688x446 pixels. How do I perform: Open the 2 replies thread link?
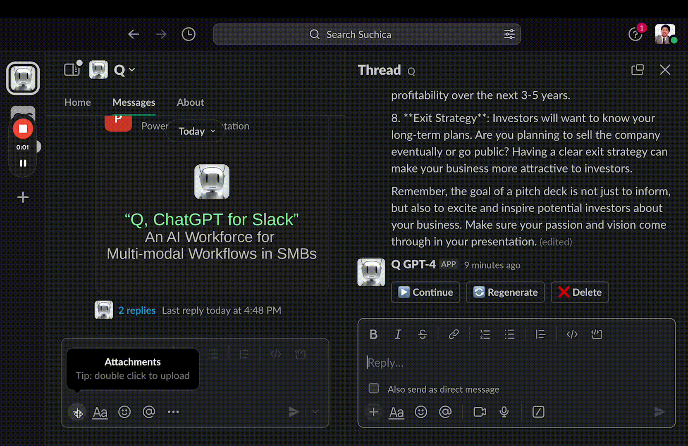point(137,310)
